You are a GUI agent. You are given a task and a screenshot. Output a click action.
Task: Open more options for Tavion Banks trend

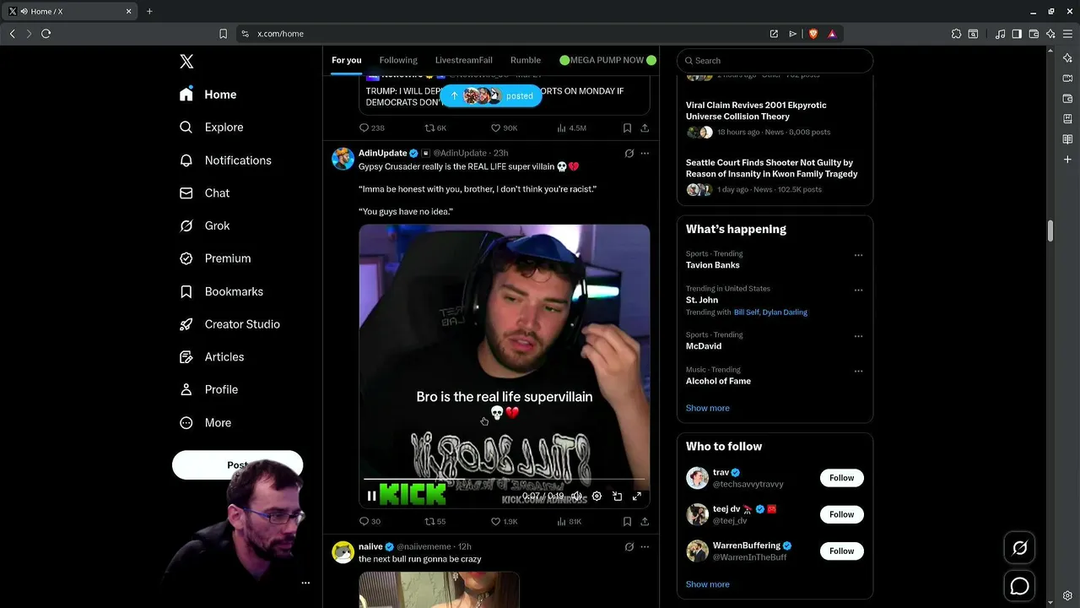(858, 255)
